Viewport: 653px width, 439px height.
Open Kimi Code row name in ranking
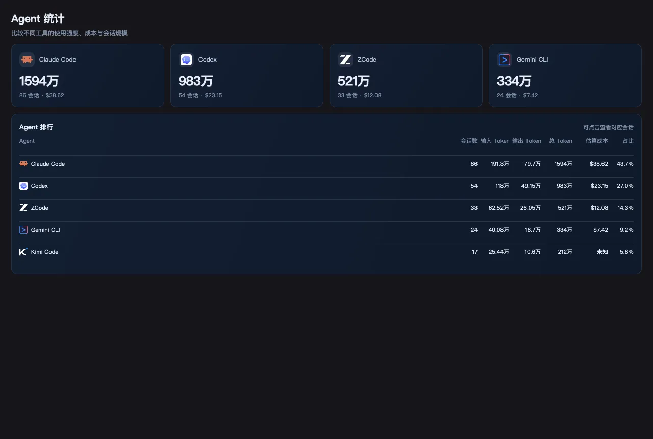click(x=45, y=252)
